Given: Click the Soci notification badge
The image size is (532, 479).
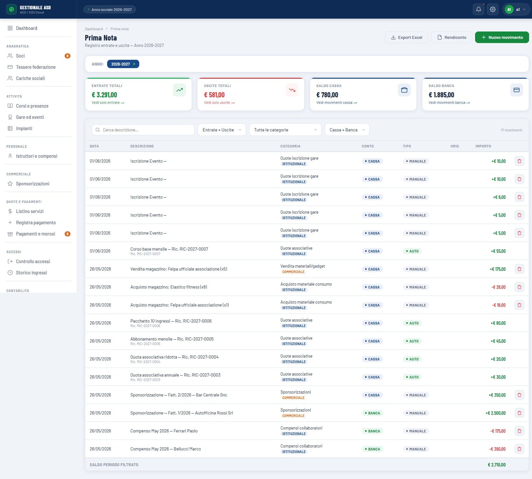Looking at the screenshot, I should 68,56.
